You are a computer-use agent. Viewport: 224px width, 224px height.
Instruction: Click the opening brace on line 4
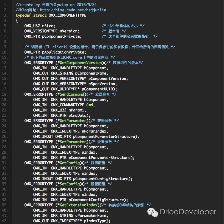[x=17, y=21]
